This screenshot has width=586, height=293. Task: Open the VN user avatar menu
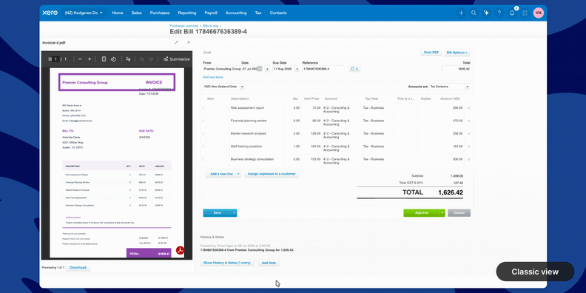pyautogui.click(x=539, y=13)
